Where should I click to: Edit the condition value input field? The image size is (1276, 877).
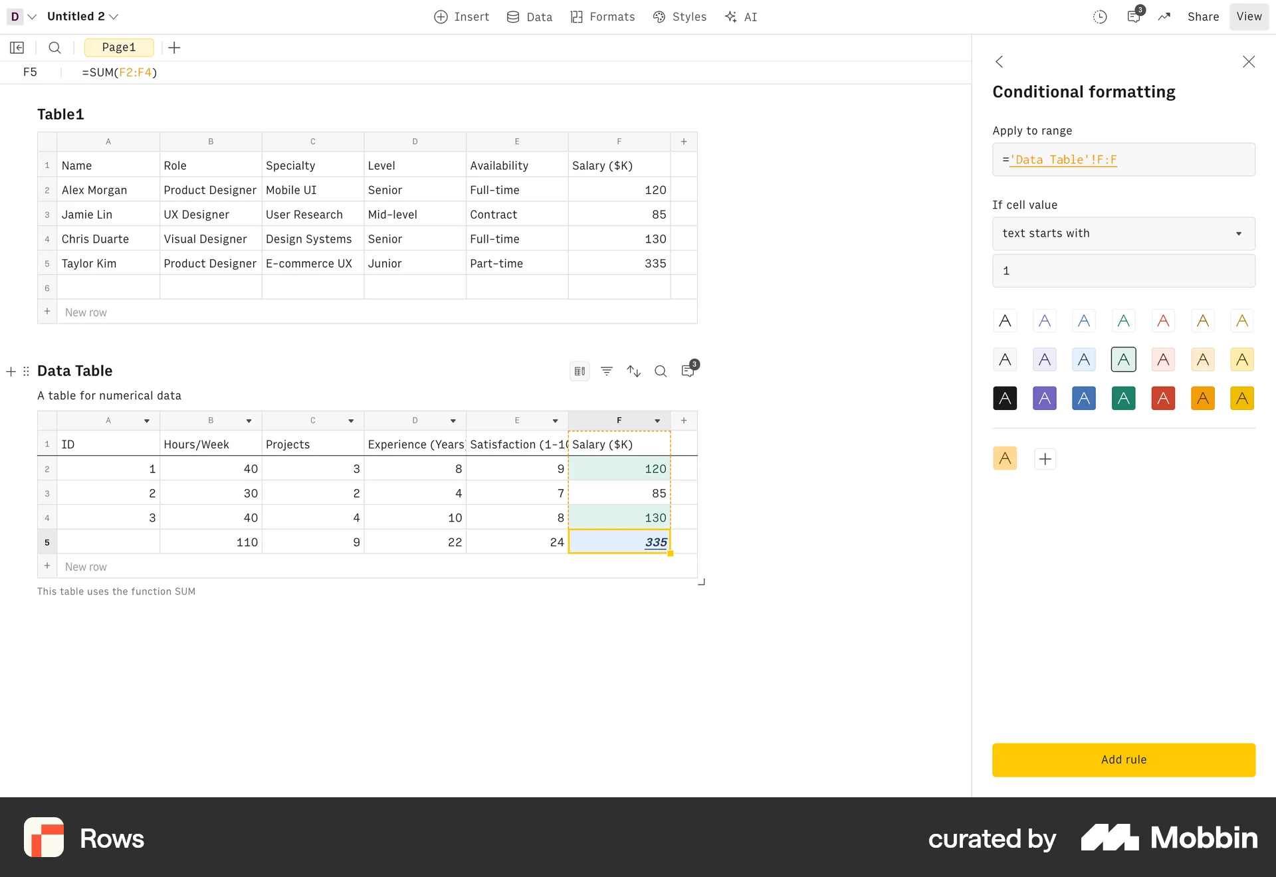(x=1123, y=270)
